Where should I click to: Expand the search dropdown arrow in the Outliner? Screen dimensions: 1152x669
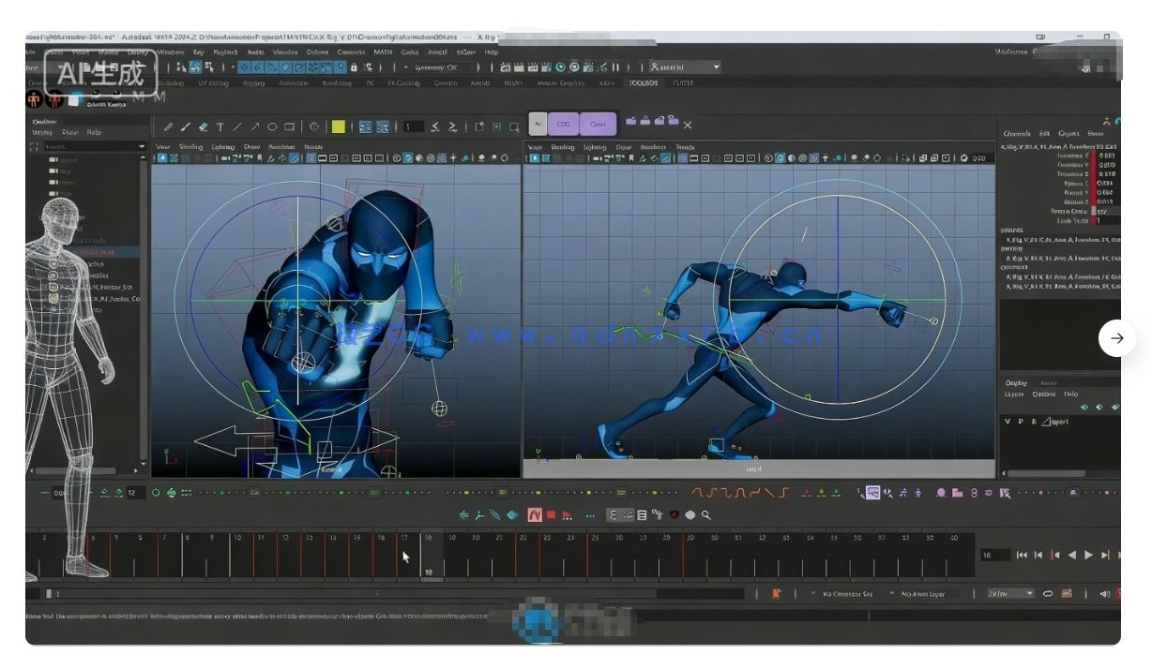[x=143, y=147]
